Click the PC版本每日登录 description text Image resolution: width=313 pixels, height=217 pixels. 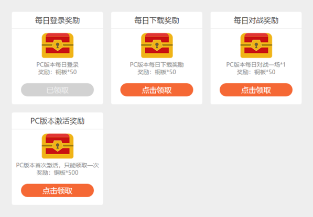(x=58, y=65)
